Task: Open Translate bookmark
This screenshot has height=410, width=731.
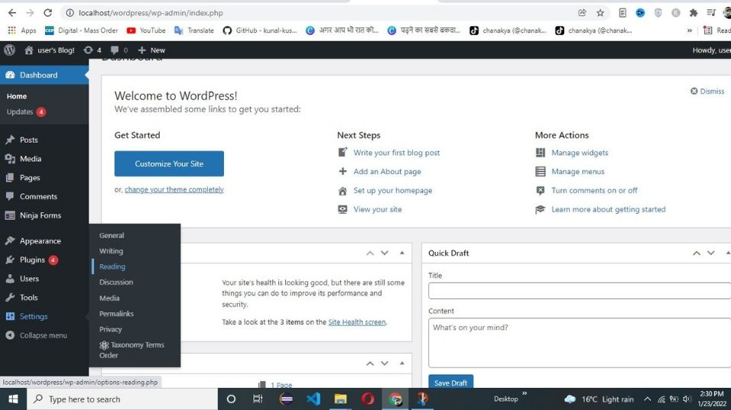Action: click(x=194, y=31)
